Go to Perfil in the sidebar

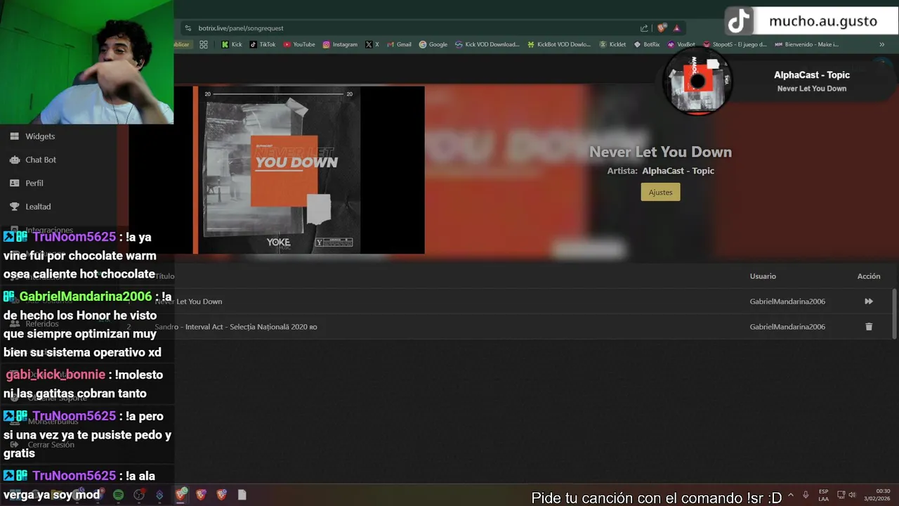(34, 183)
